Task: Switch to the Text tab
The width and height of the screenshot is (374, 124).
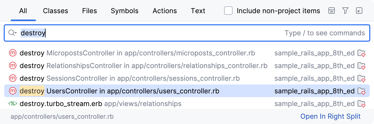Action: pyautogui.click(x=198, y=11)
